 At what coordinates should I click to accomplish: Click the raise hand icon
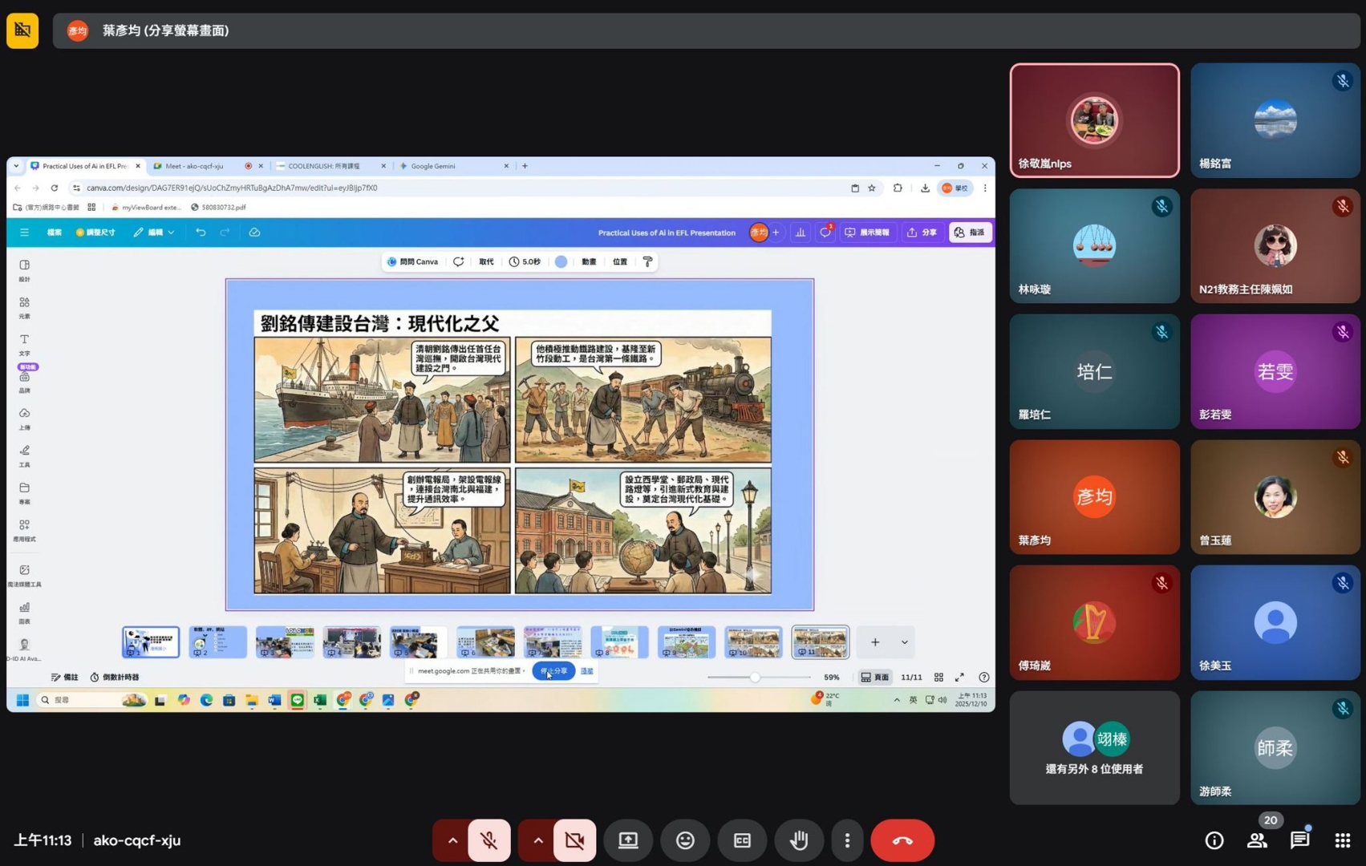799,840
